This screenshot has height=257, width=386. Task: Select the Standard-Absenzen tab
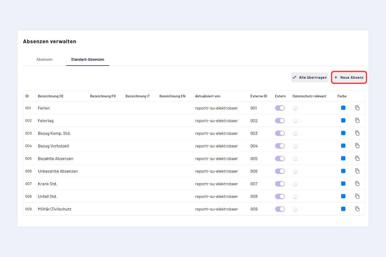tap(87, 59)
